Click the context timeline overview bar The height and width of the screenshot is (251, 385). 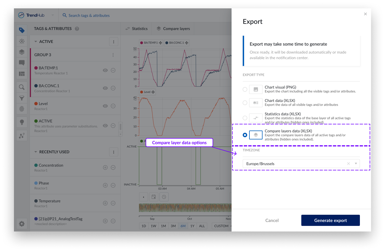[185, 208]
